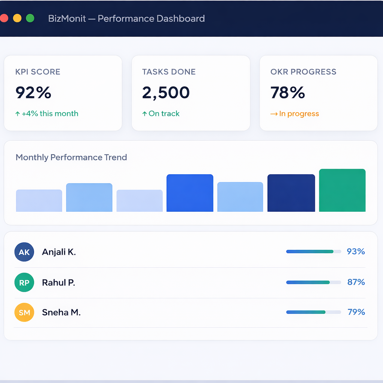Viewport: 383px width, 383px height.
Task: Click the AK avatar for Anjali K.
Action: pyautogui.click(x=24, y=252)
